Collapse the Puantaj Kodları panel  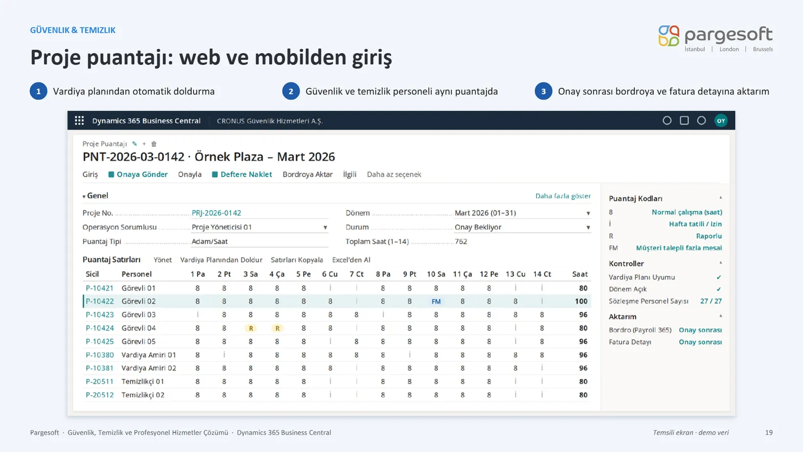(x=721, y=198)
